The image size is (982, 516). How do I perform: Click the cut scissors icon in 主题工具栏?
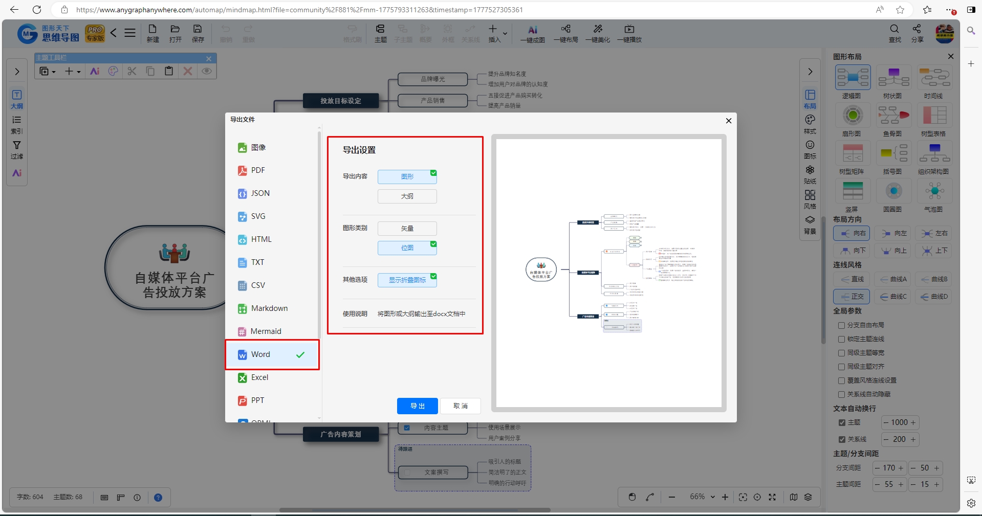pos(132,71)
